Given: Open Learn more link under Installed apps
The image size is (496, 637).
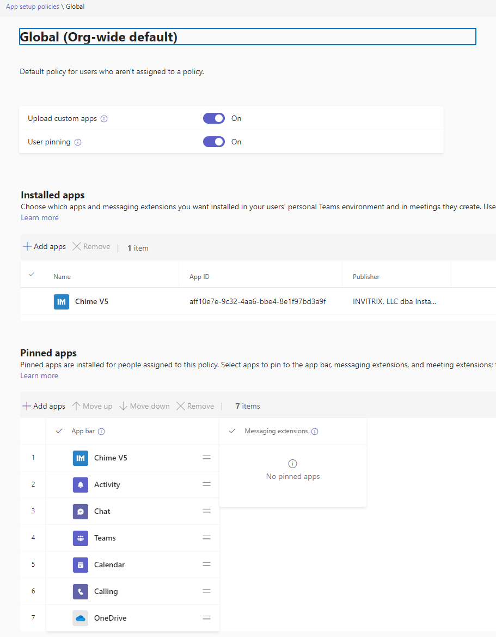Looking at the screenshot, I should pyautogui.click(x=40, y=218).
